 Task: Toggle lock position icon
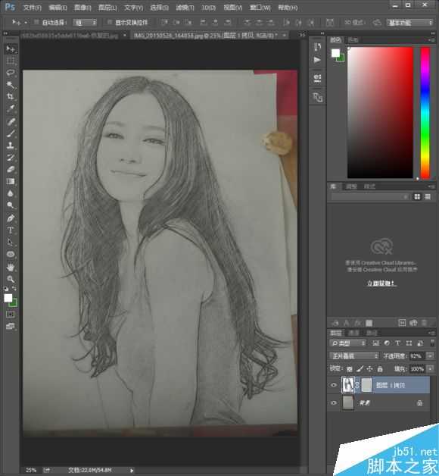coord(369,369)
